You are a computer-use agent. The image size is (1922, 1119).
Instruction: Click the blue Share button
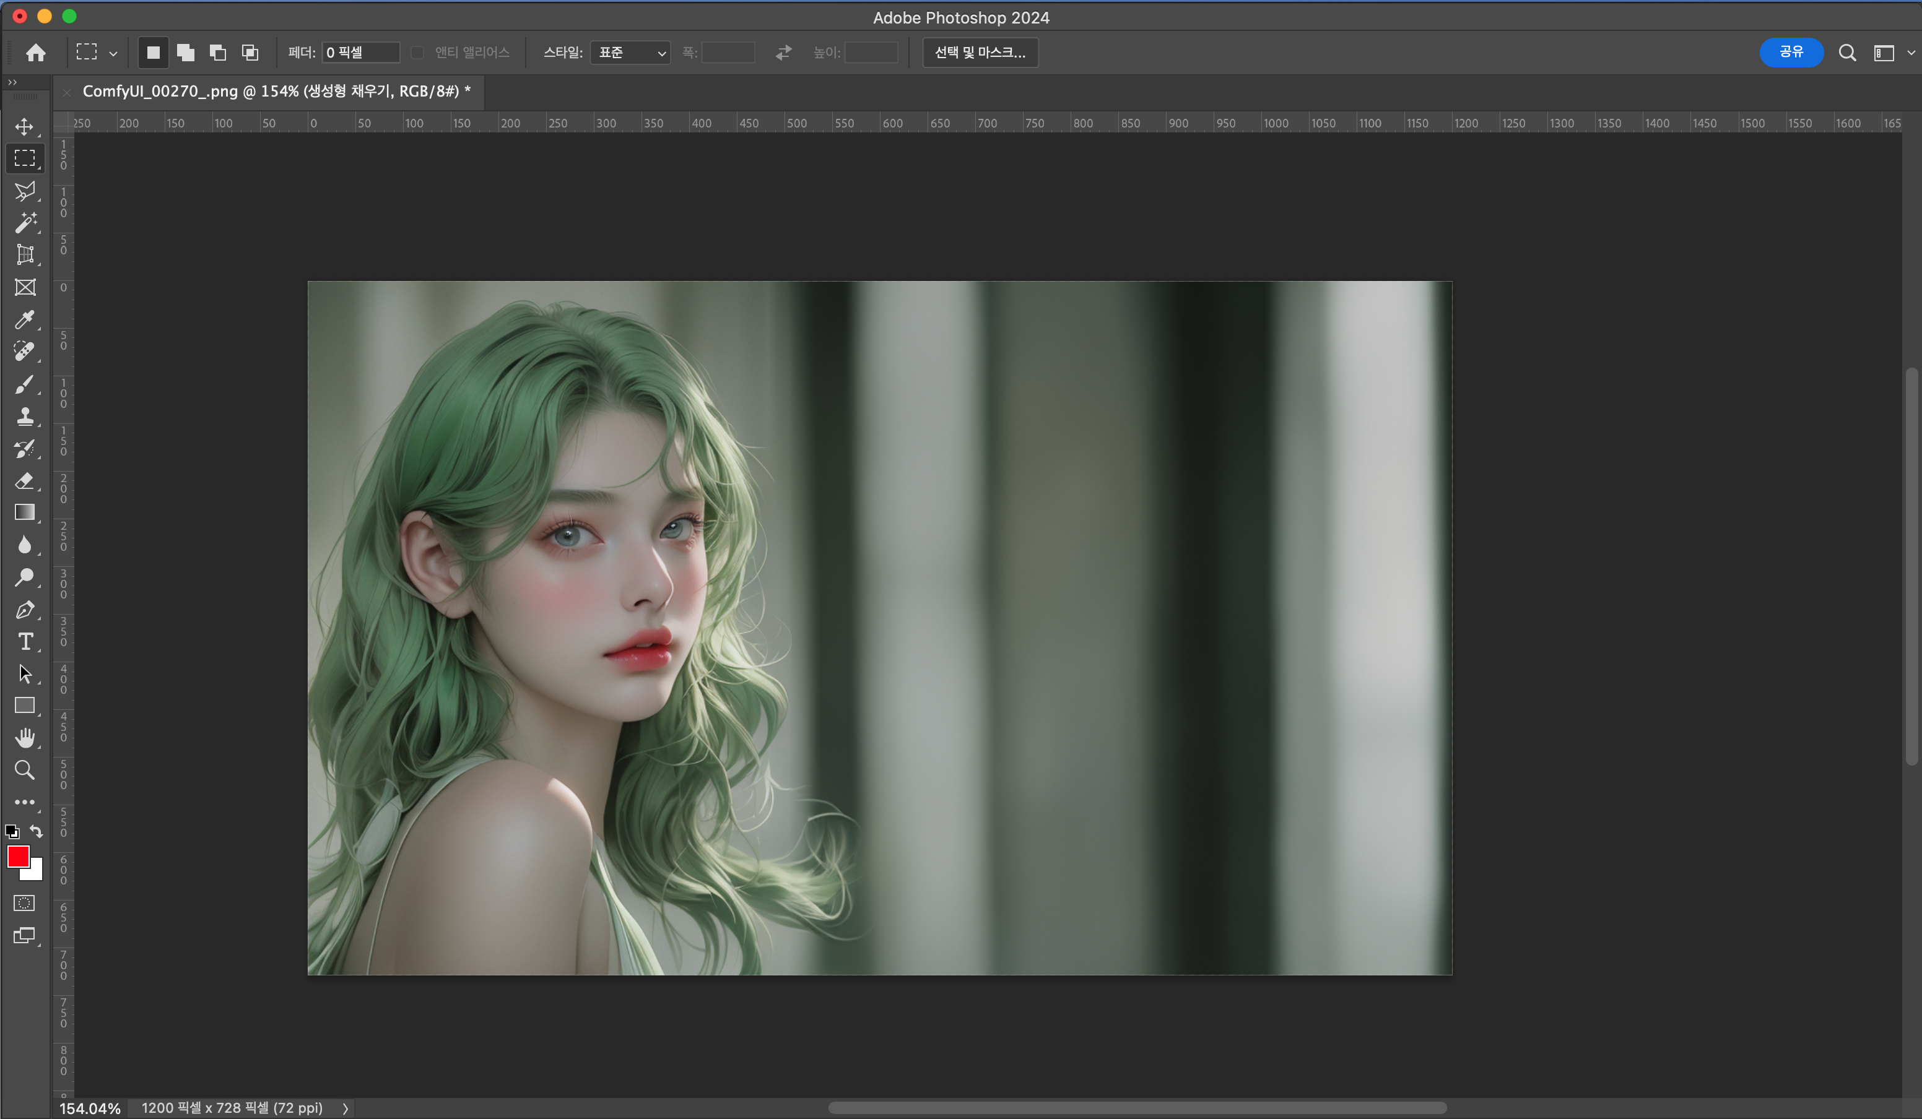tap(1791, 52)
